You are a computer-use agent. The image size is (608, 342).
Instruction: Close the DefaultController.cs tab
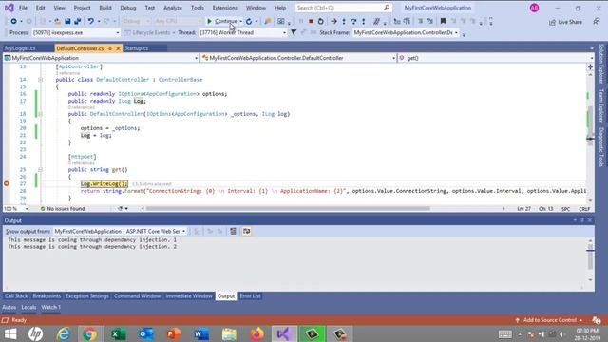point(118,48)
